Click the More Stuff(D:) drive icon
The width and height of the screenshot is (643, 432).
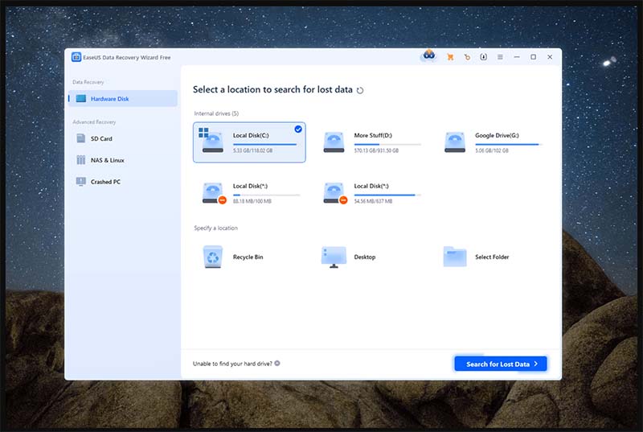(x=334, y=142)
